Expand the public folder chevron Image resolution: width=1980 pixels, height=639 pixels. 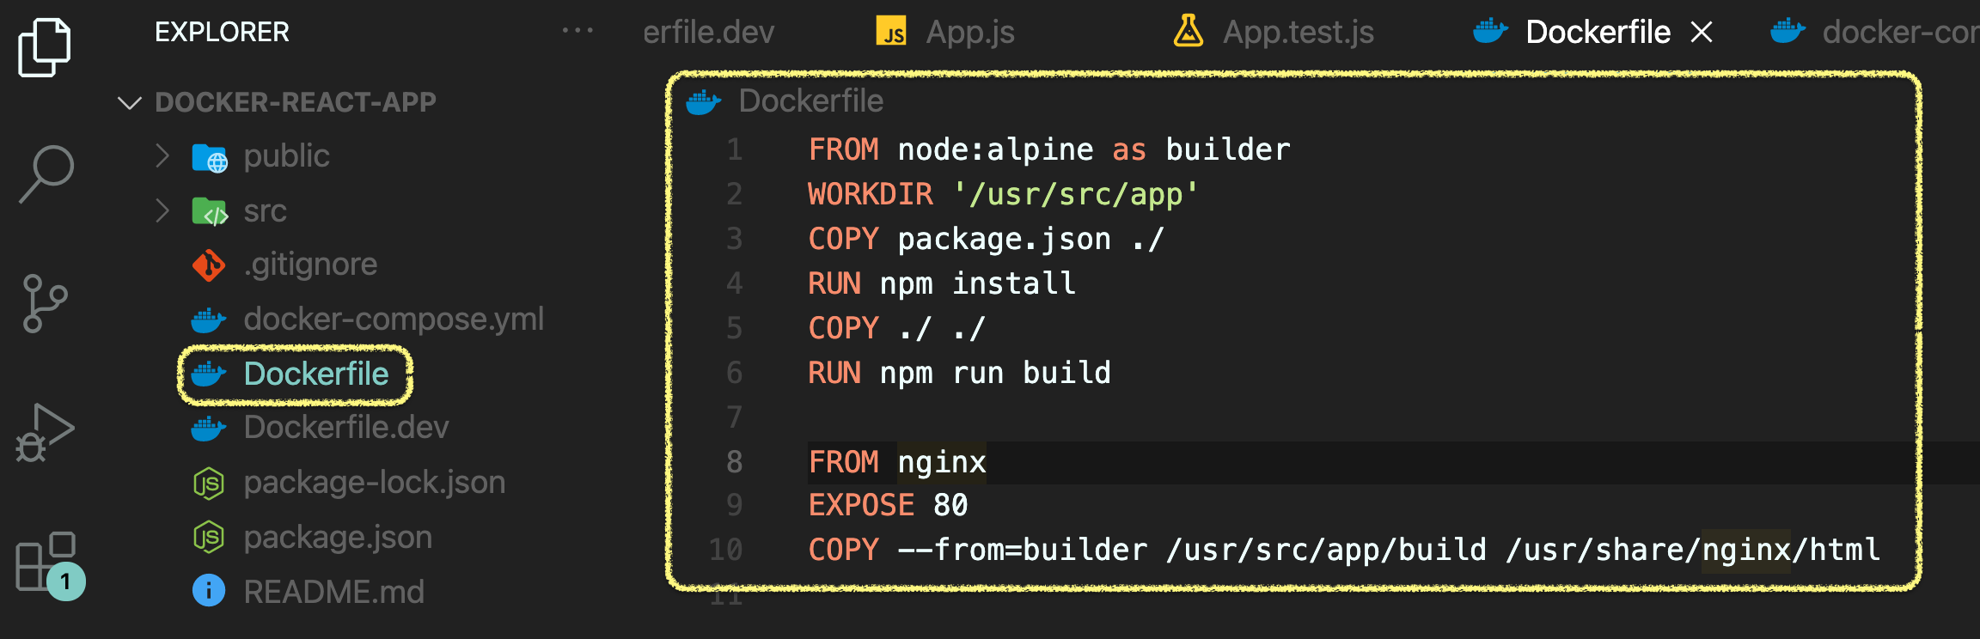click(x=162, y=155)
